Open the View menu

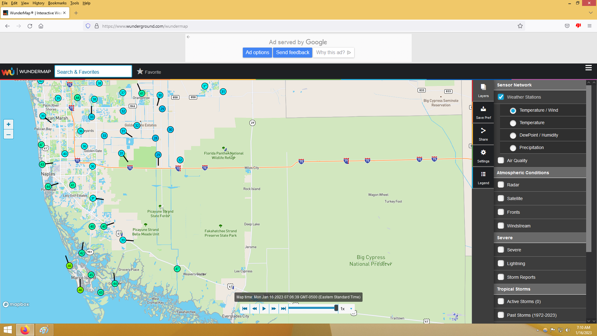25,3
